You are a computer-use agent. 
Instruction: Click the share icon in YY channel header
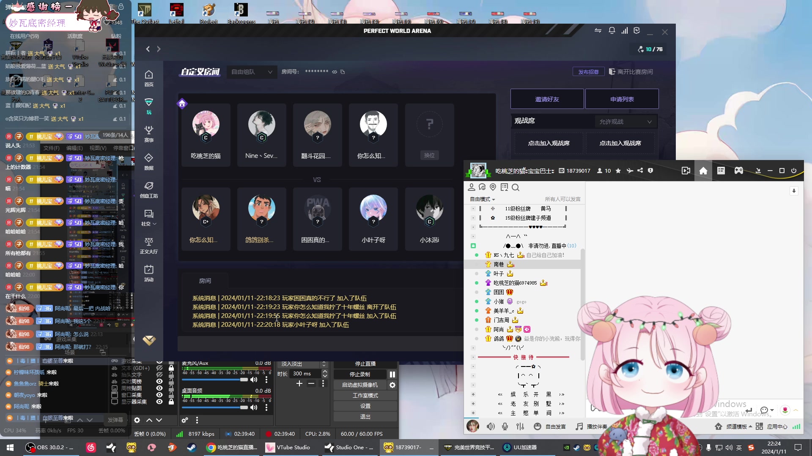point(640,171)
